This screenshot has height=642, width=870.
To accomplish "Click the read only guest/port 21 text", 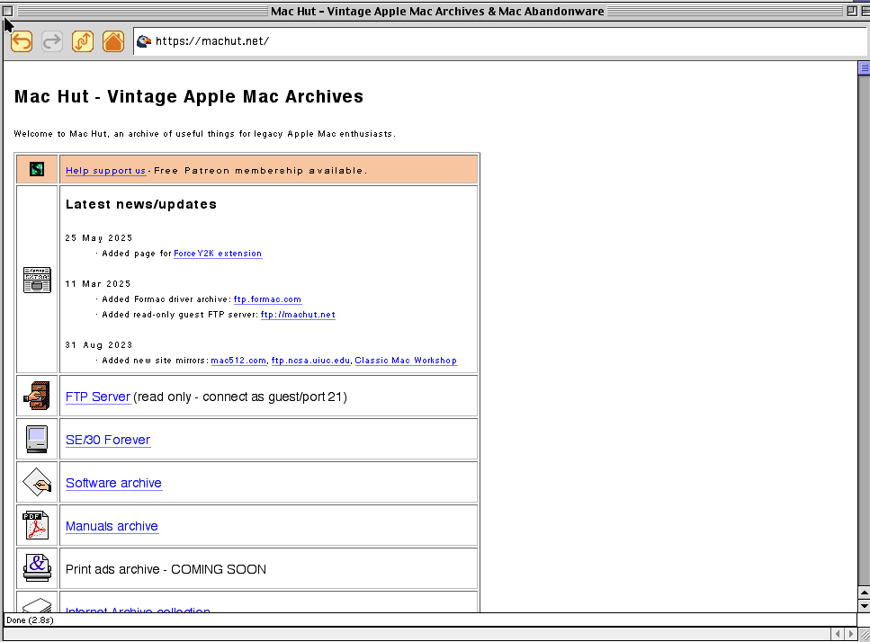I will coord(240,397).
